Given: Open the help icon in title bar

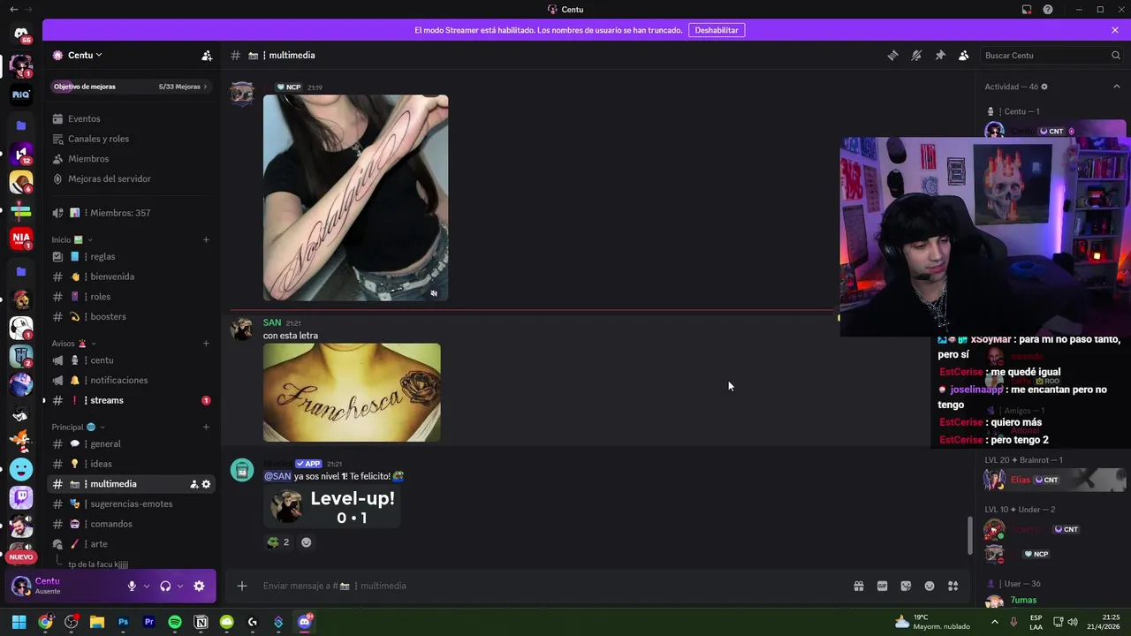Looking at the screenshot, I should [1048, 10].
